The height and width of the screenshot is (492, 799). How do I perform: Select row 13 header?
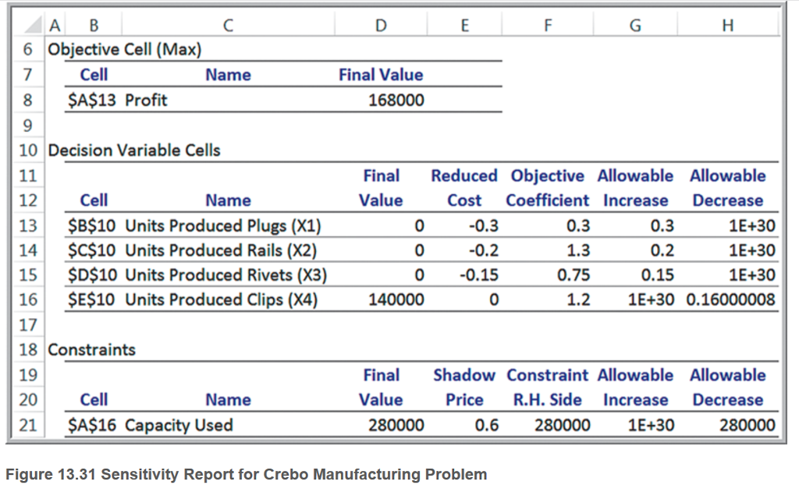tap(27, 225)
